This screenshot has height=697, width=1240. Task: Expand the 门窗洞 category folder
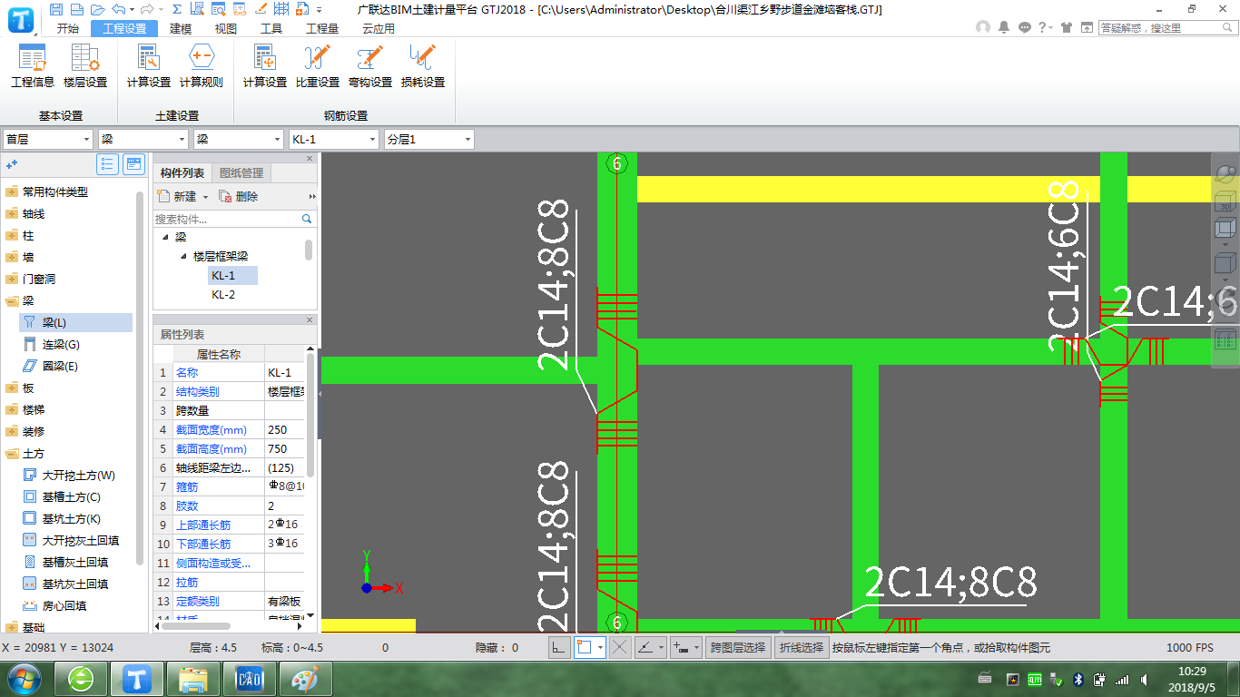[x=11, y=280]
